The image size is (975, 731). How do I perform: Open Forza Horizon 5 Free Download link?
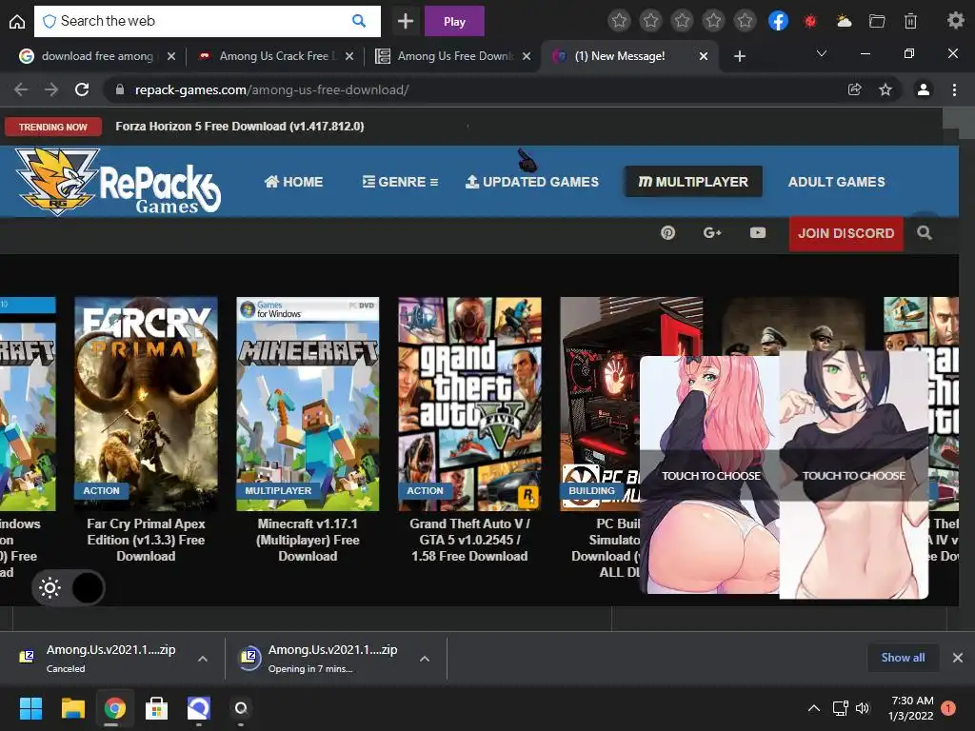[239, 127]
